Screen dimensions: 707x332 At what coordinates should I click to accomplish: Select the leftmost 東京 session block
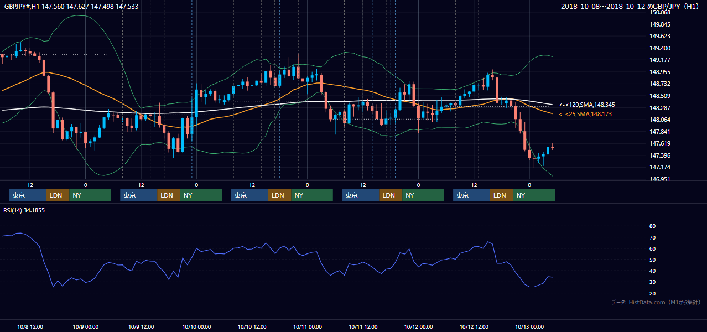[x=28, y=195]
